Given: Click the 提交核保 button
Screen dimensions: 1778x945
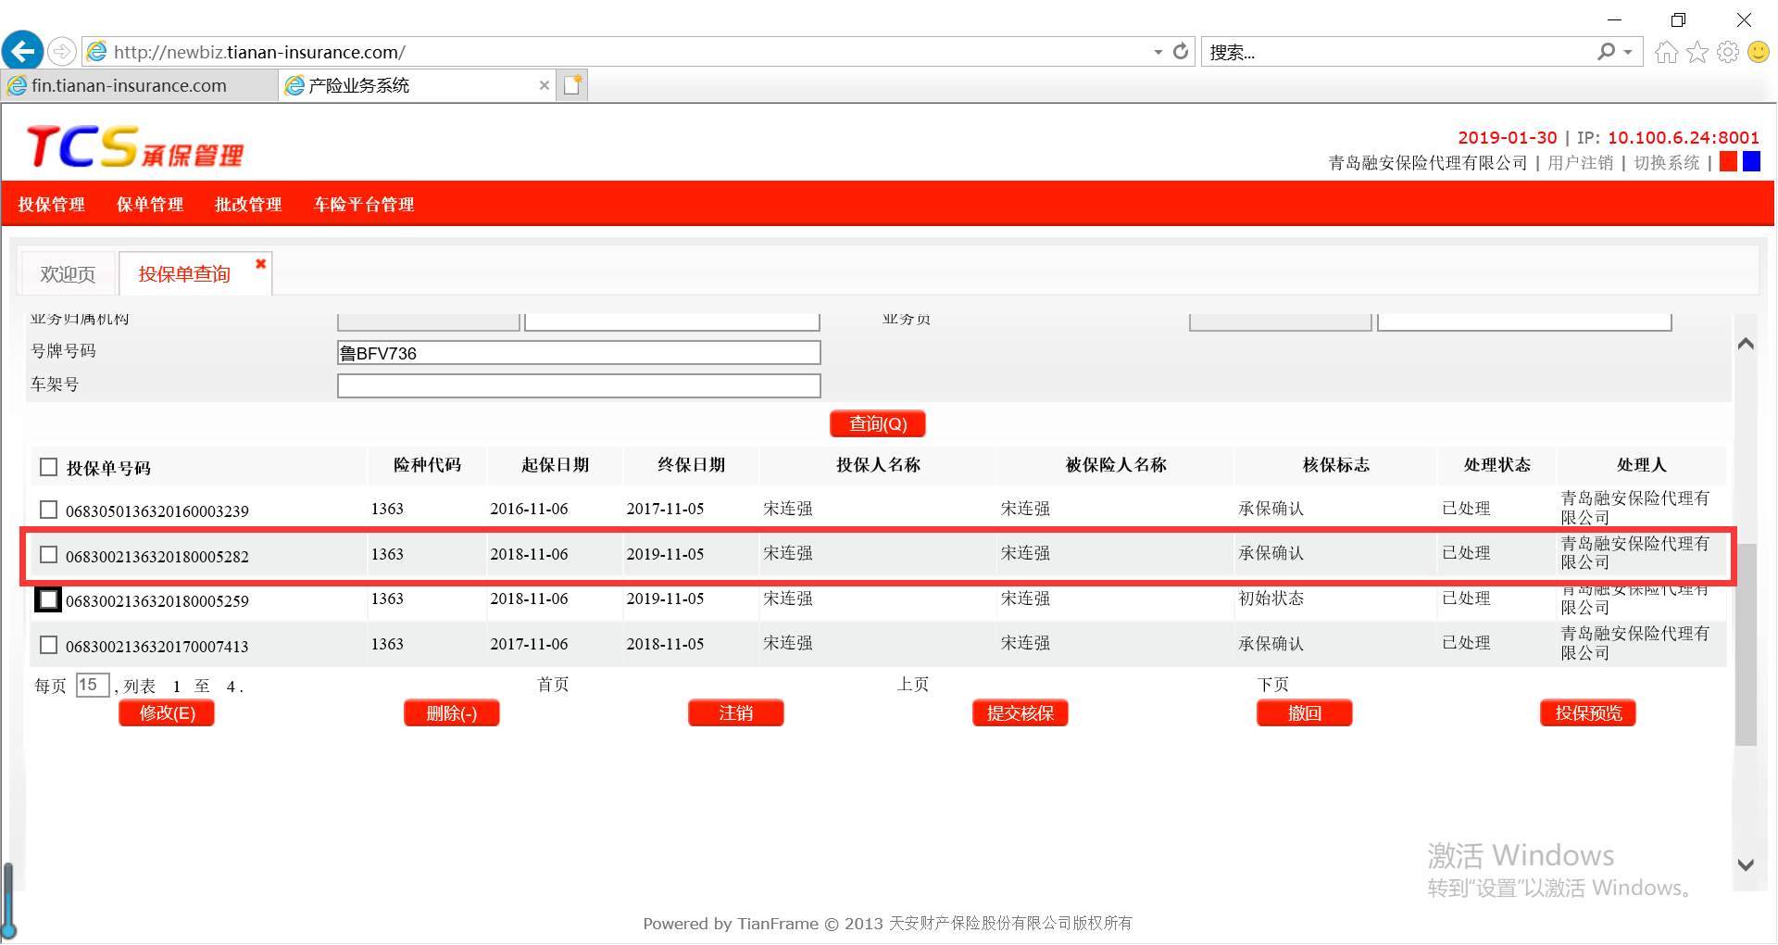Looking at the screenshot, I should (x=1020, y=713).
